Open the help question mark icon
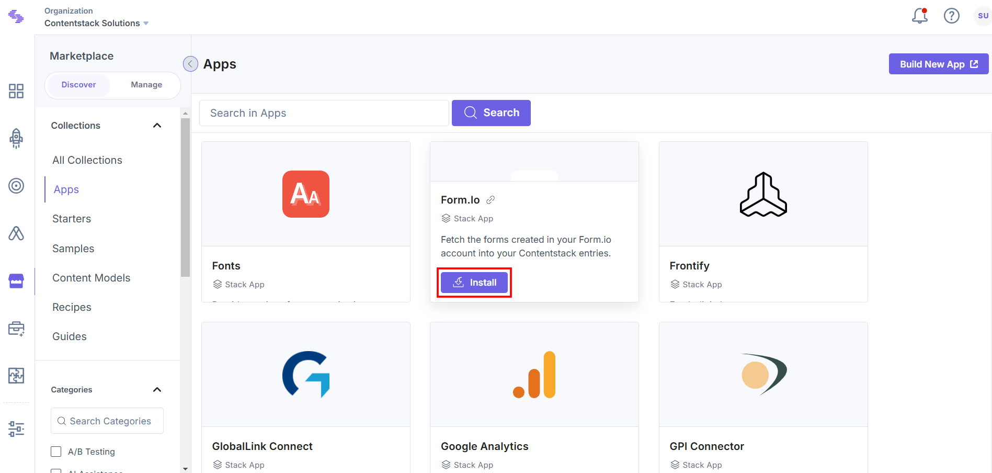The width and height of the screenshot is (992, 473). (952, 16)
